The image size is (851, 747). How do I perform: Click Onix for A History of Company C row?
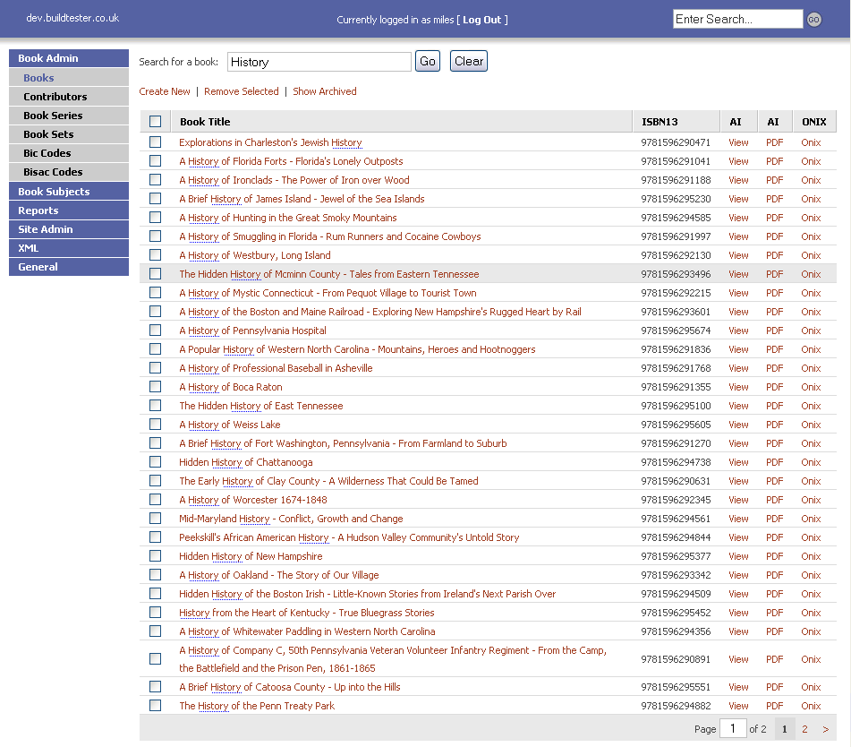pos(811,659)
